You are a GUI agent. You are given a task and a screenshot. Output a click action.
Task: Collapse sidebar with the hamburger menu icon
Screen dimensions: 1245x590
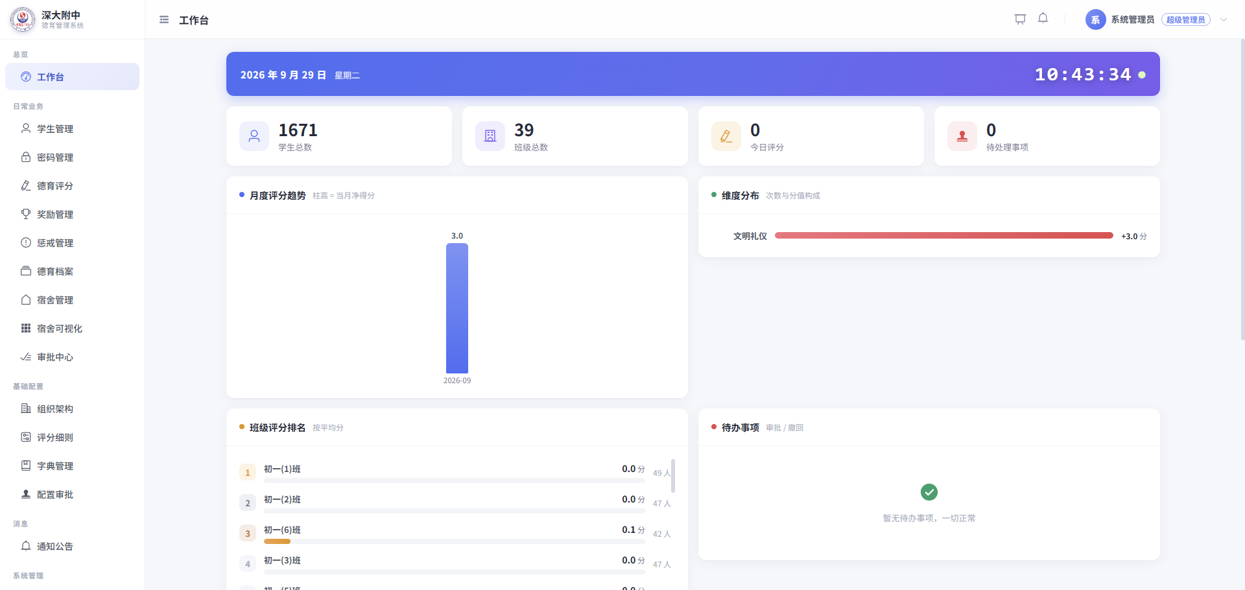click(164, 20)
